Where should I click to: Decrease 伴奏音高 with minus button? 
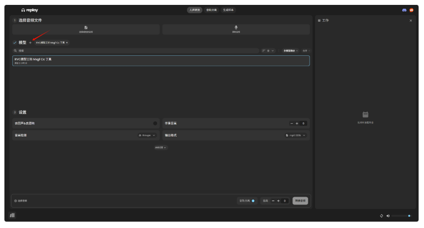click(291, 123)
